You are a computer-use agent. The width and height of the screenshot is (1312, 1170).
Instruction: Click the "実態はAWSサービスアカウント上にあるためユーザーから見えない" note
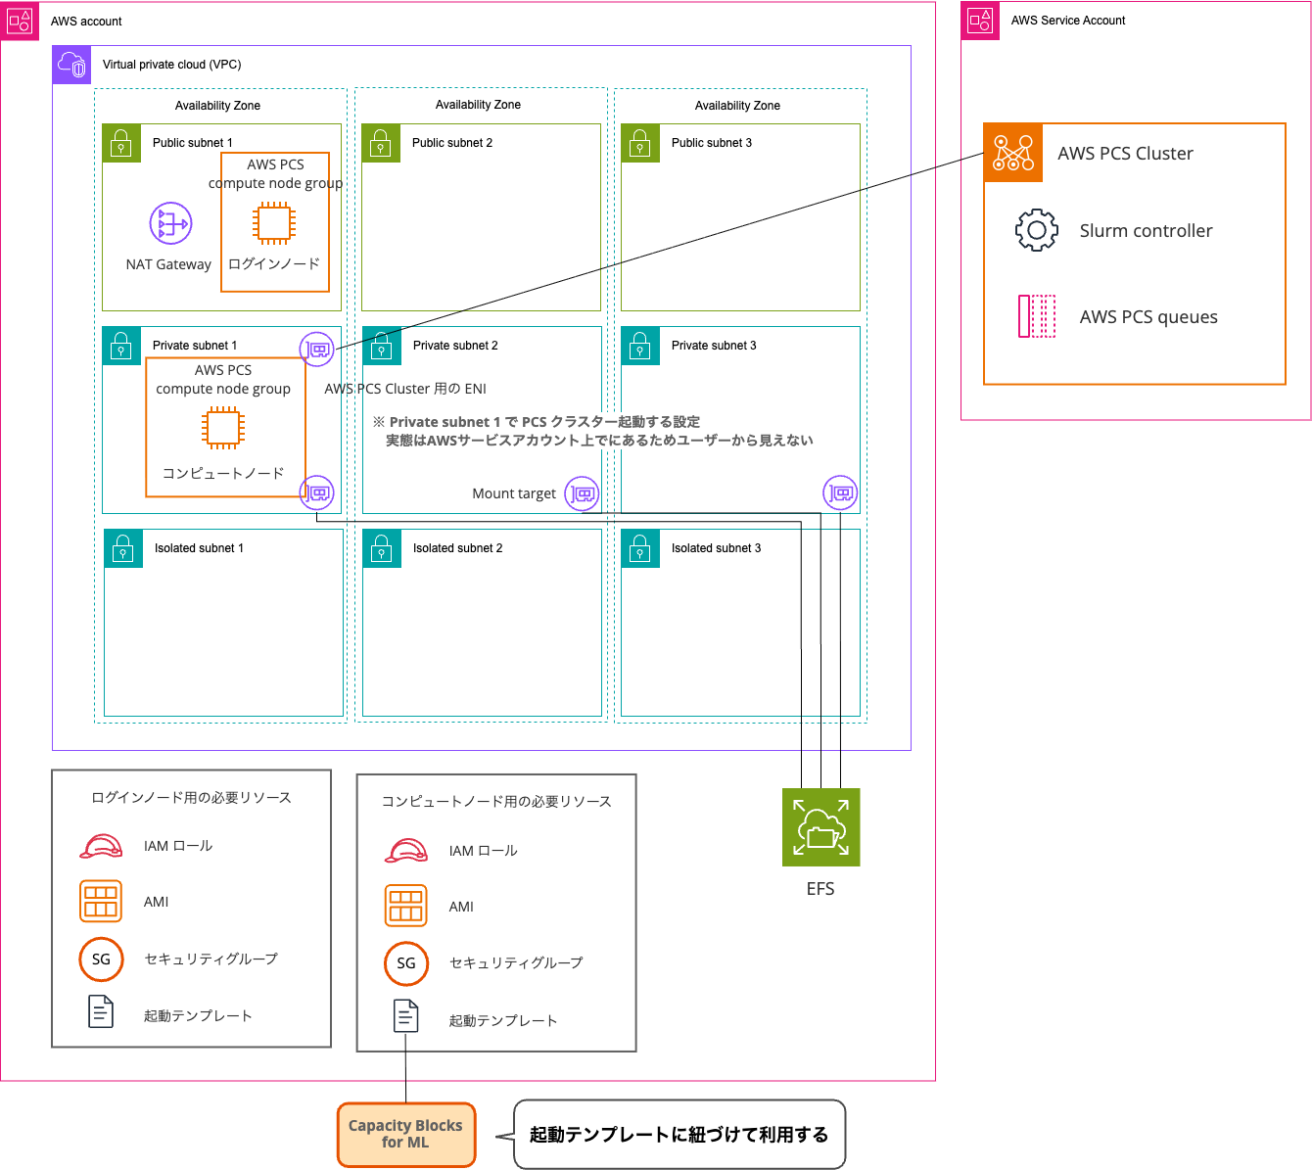pos(599,441)
